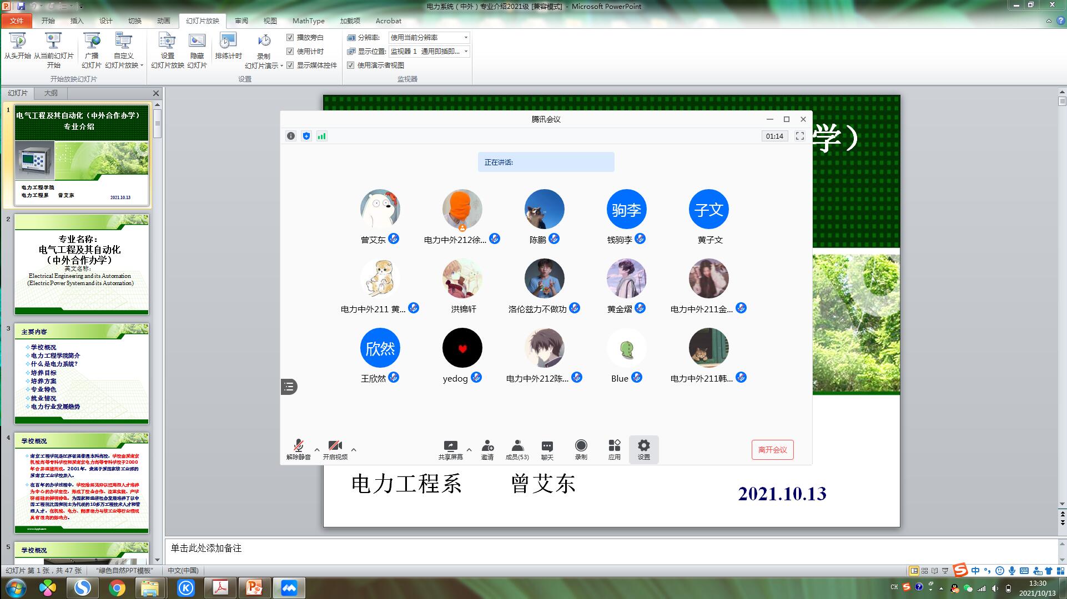Screen dimensions: 1067x599
Task: Open Chrome from taskbar
Action: pos(117,588)
